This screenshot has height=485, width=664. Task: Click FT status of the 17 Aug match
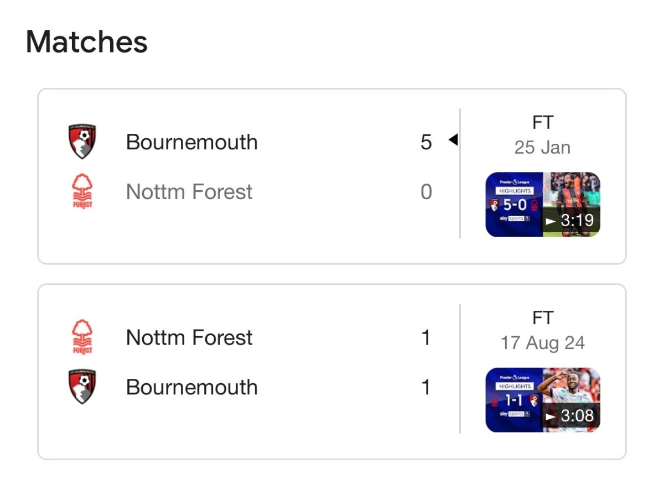543,318
